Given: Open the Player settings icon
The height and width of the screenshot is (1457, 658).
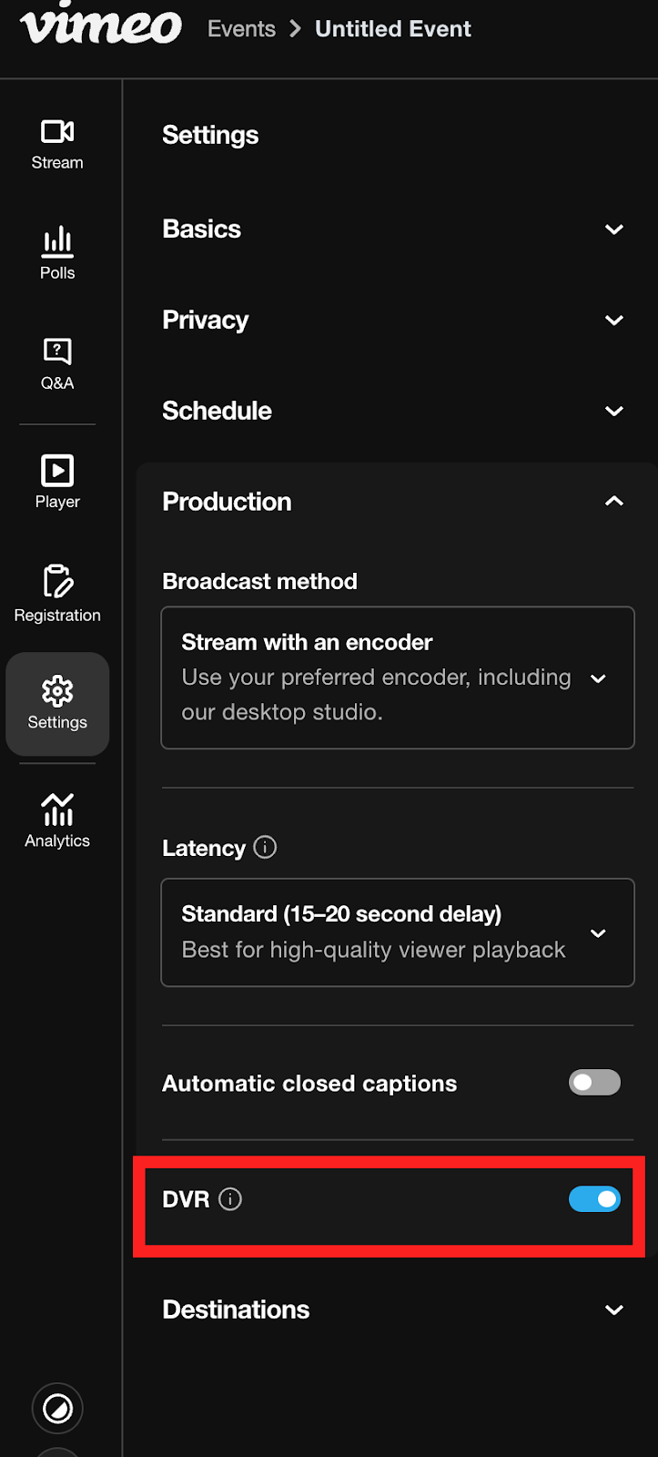Looking at the screenshot, I should (x=57, y=482).
